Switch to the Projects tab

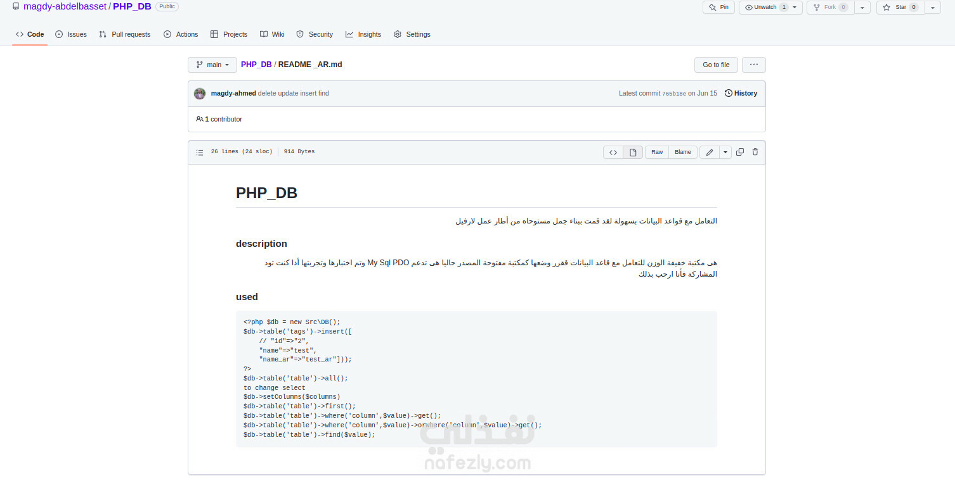229,34
